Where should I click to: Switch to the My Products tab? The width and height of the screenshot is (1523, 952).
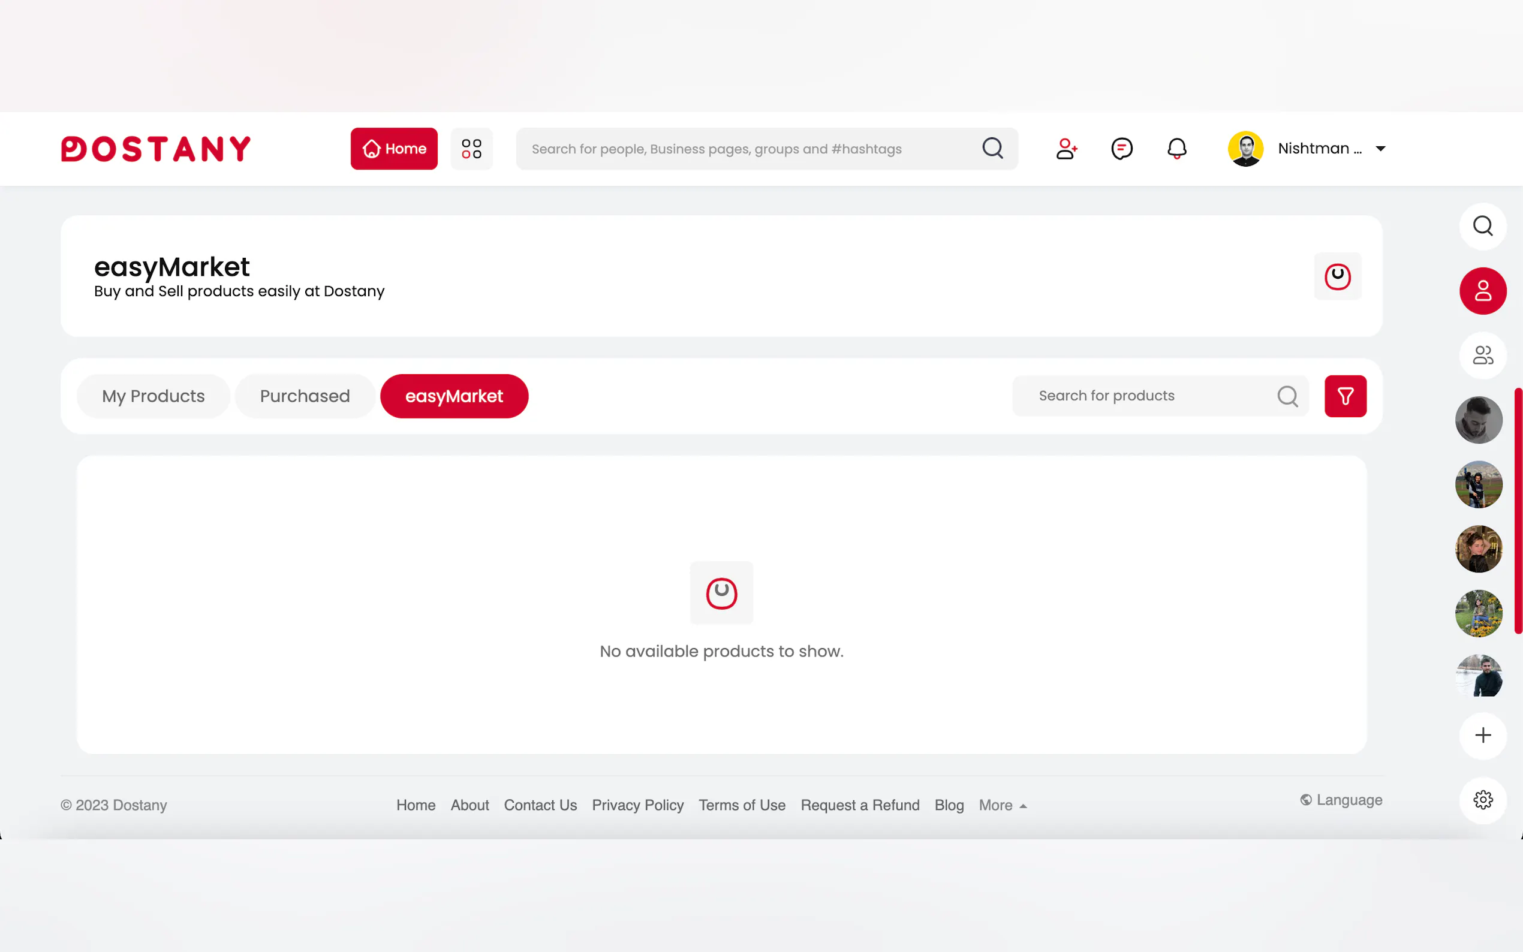tap(153, 396)
